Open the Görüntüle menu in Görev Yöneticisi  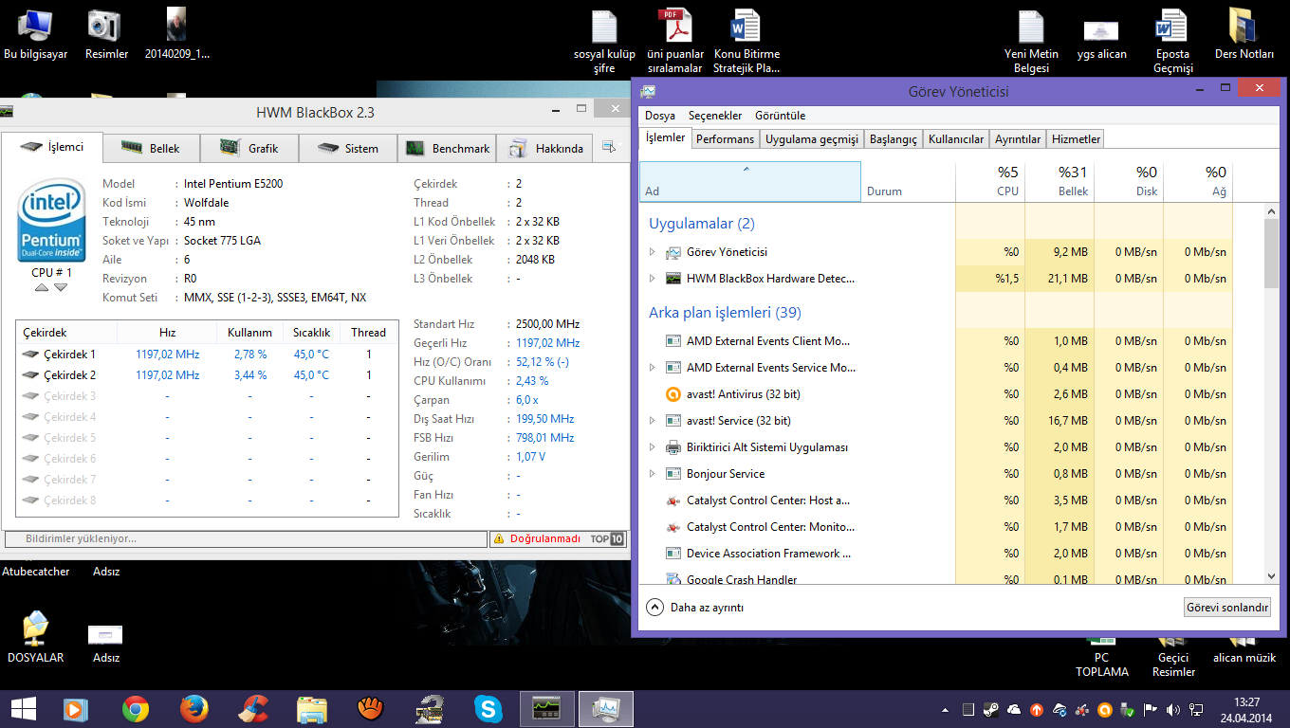coord(781,116)
